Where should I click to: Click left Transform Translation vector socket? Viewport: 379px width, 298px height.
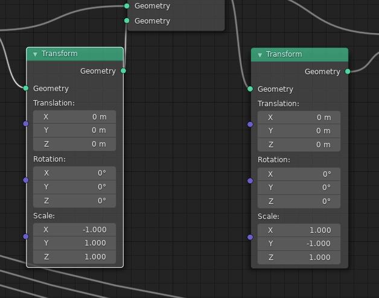[x=26, y=124]
